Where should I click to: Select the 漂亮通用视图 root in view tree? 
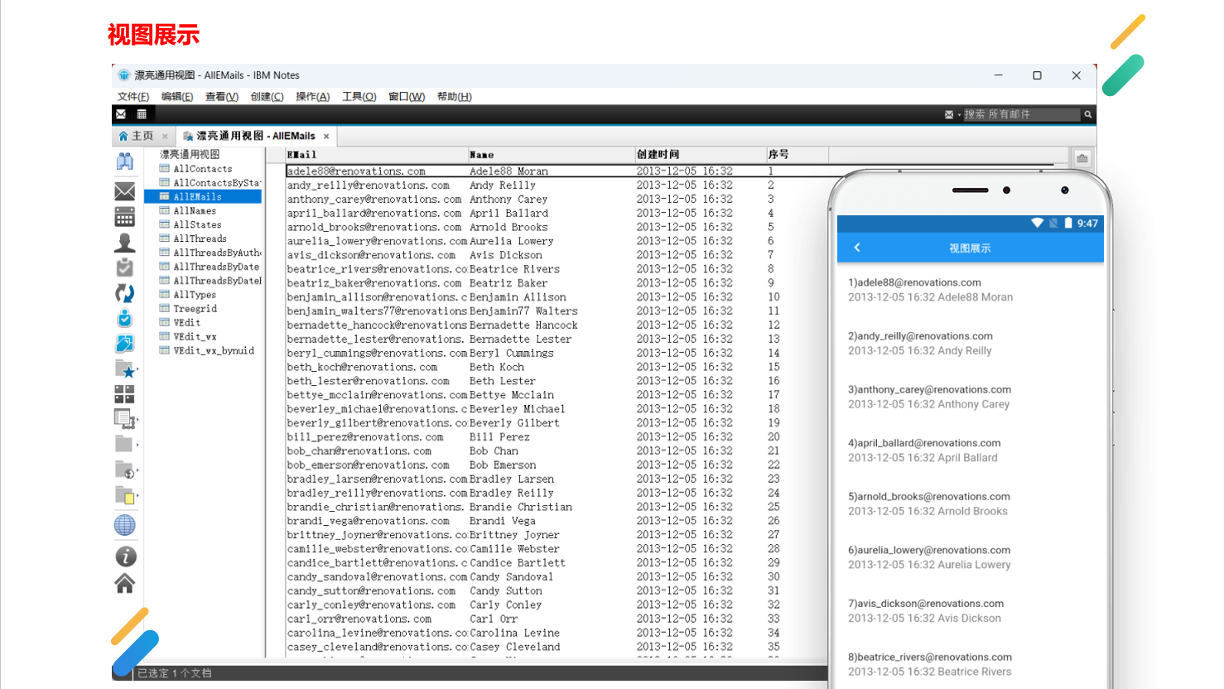pyautogui.click(x=190, y=155)
